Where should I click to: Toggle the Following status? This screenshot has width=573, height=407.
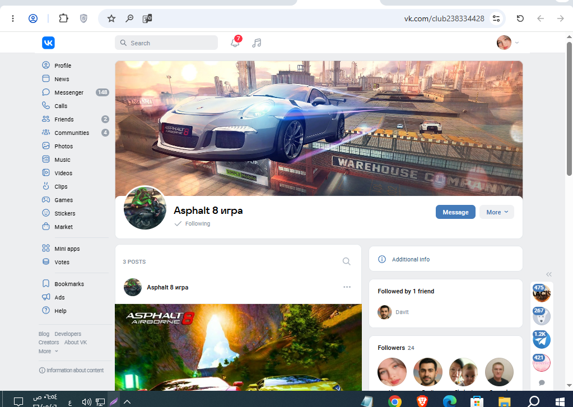[x=192, y=223]
